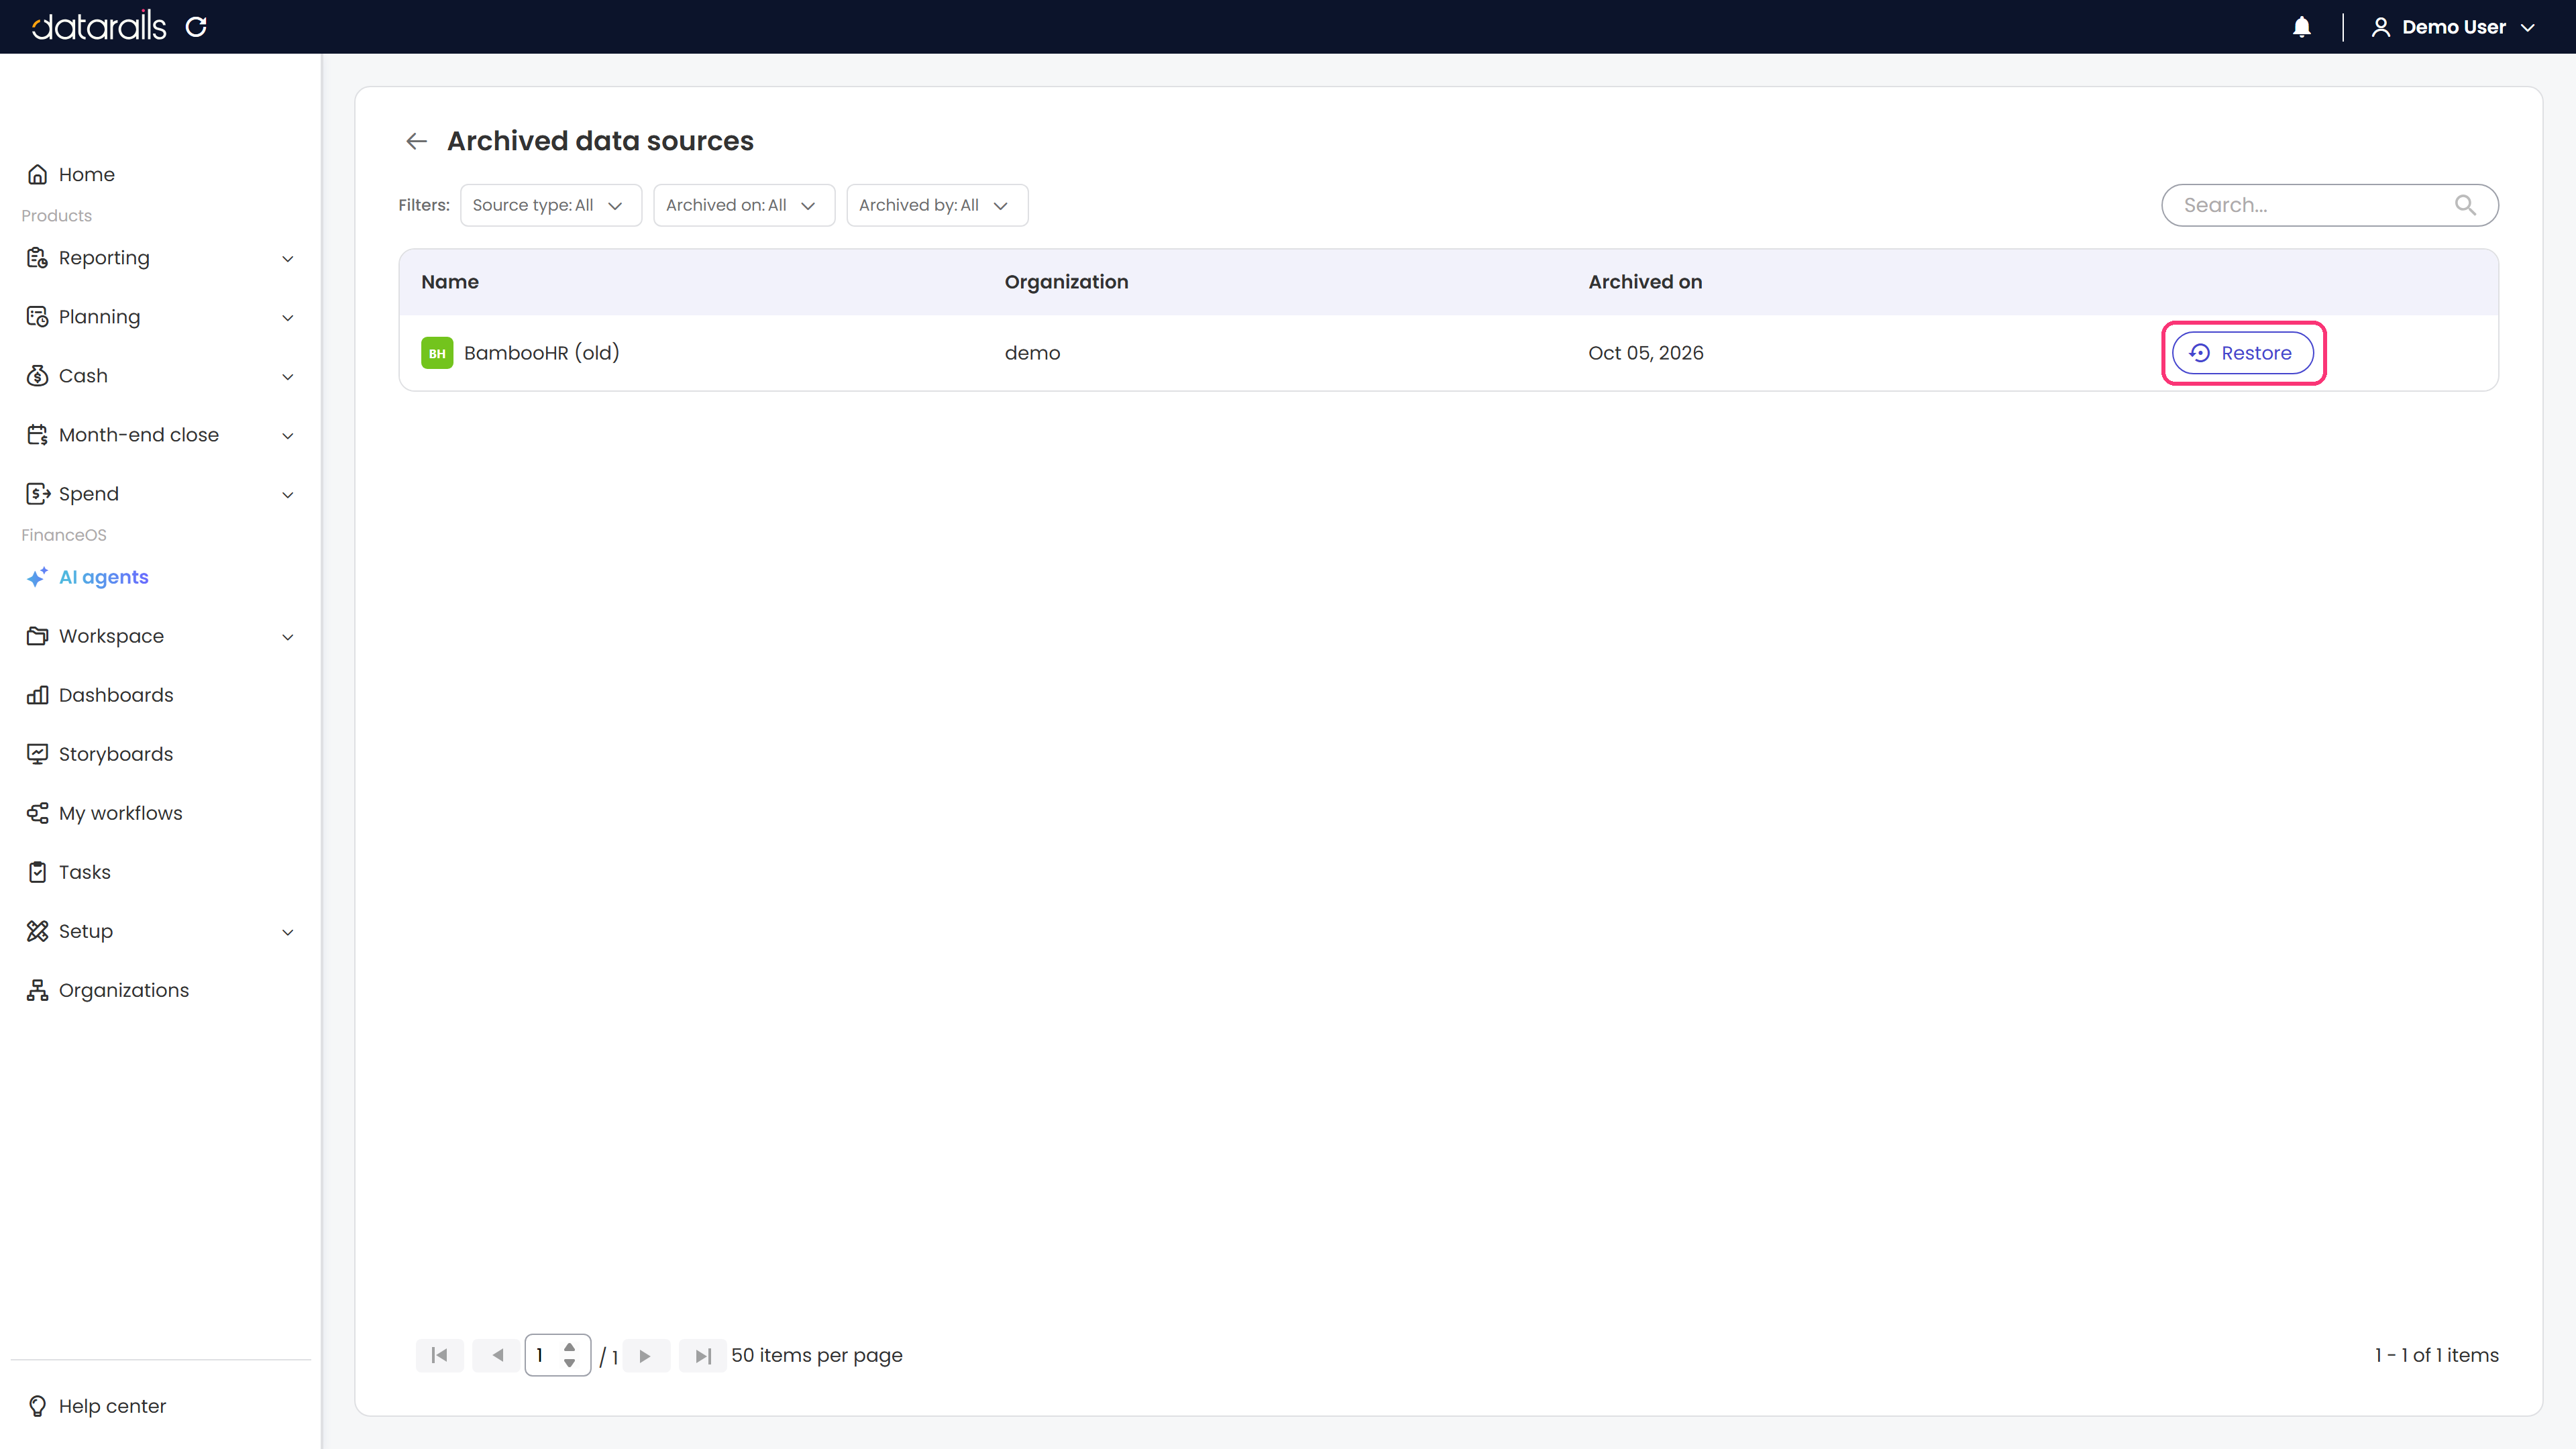Click the Name column header
Viewport: 2576px width, 1449px height.
(450, 282)
